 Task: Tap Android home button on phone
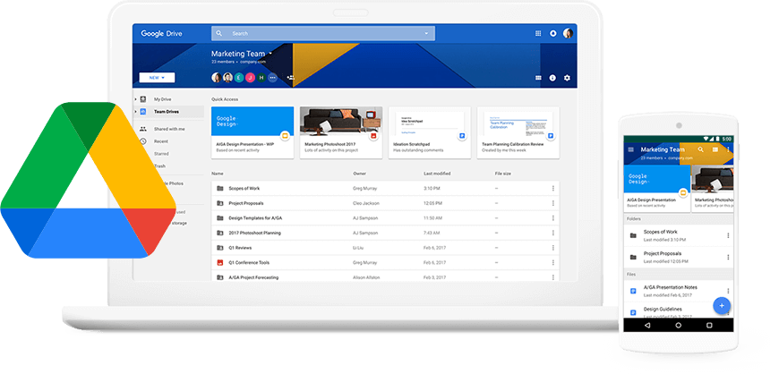tap(678, 325)
